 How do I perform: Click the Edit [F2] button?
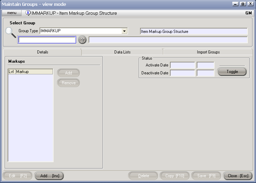click(18, 176)
